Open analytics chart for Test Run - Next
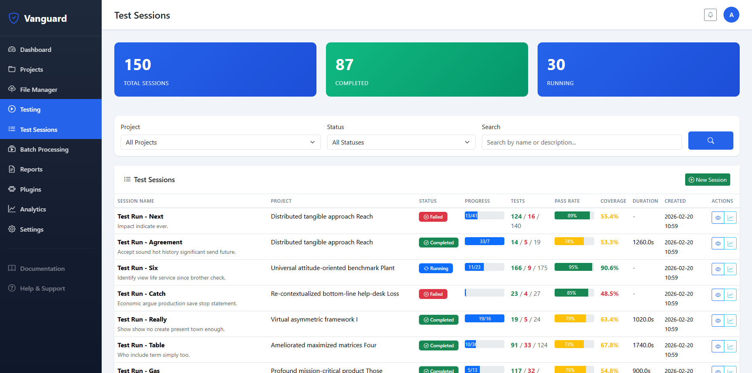 point(730,218)
